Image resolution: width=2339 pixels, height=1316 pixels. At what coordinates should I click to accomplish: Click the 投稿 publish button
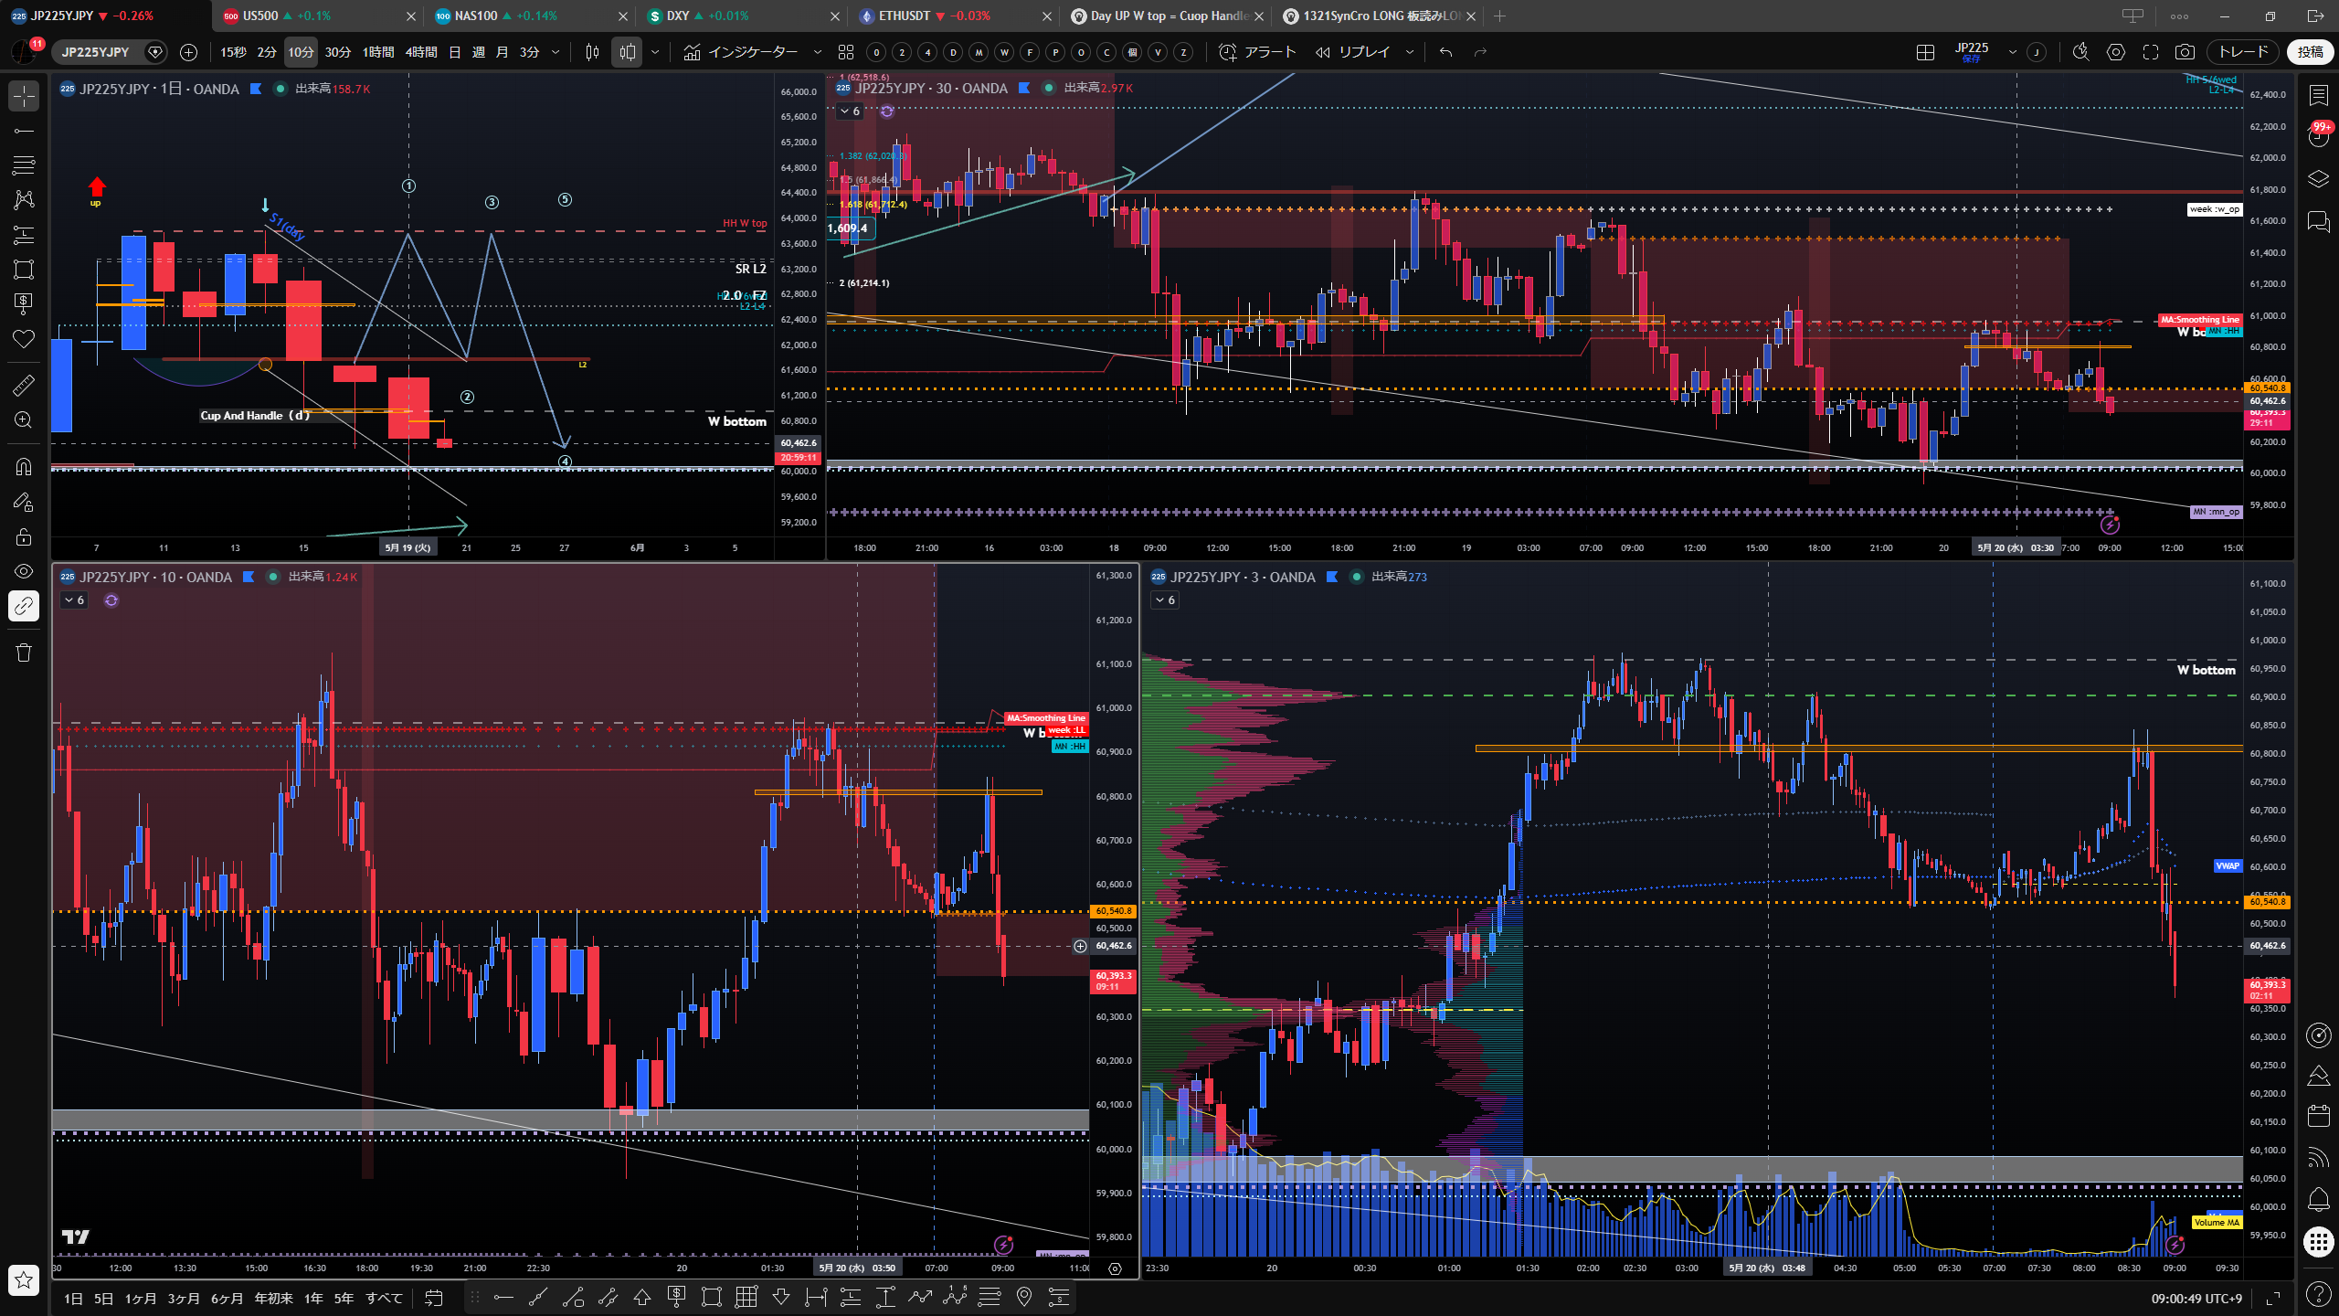[2311, 52]
